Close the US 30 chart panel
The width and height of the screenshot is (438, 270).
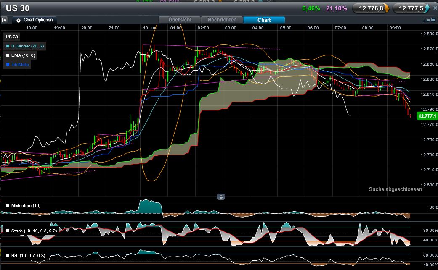(435, 8)
